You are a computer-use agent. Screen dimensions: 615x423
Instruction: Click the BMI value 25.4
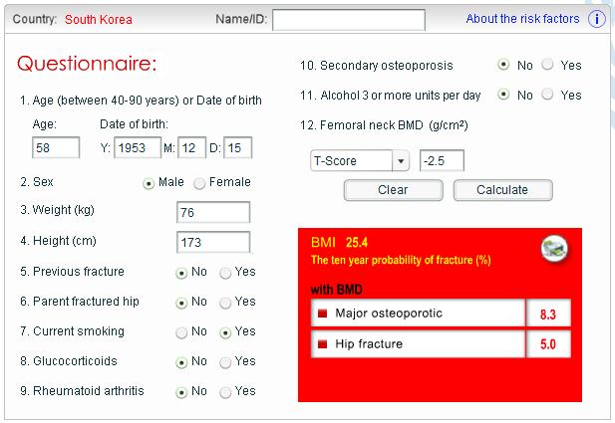357,243
